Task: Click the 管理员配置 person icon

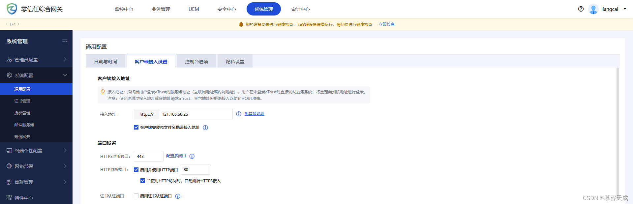Action: coord(9,59)
